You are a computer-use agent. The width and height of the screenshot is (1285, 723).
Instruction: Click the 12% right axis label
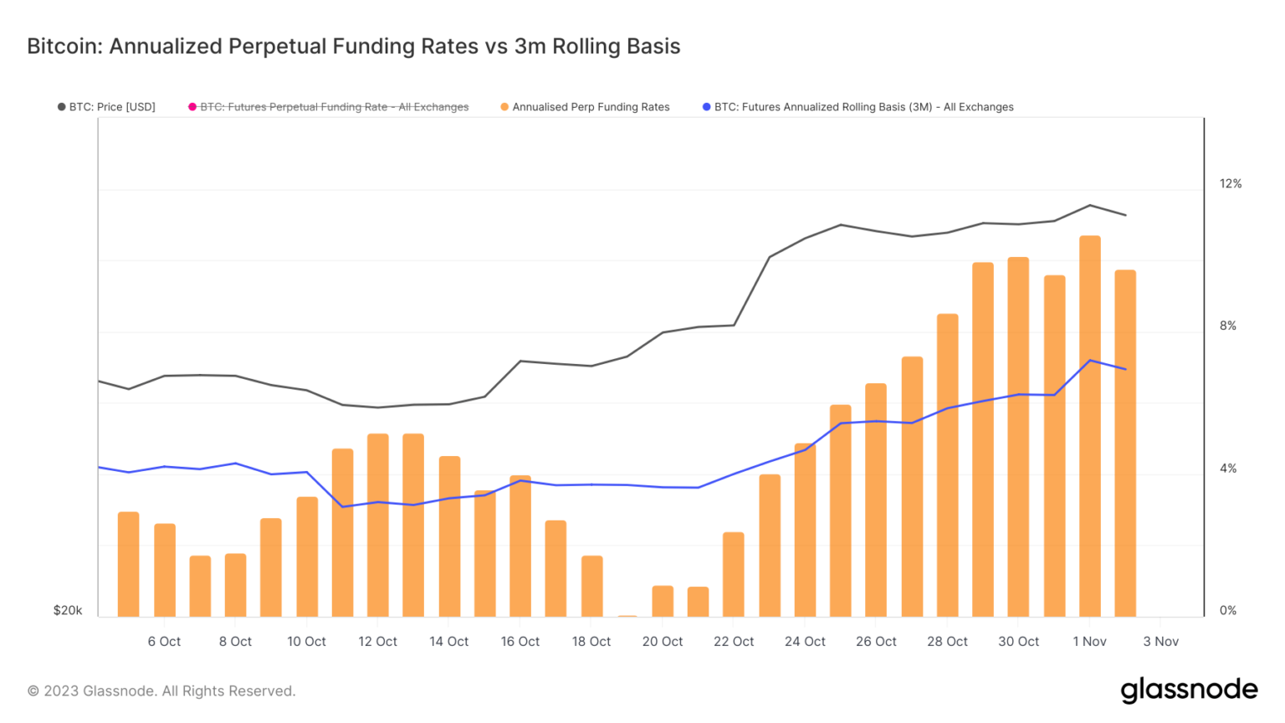point(1230,184)
